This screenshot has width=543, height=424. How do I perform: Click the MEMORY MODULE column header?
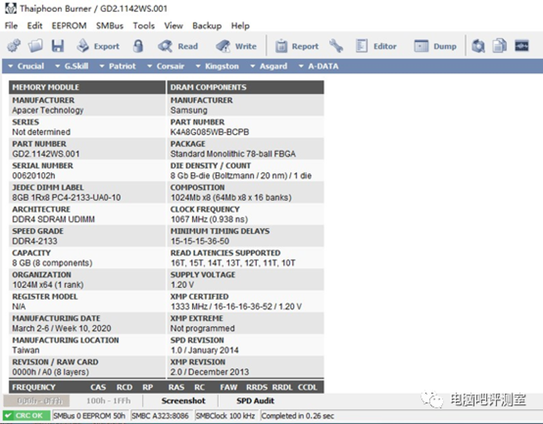click(x=87, y=87)
